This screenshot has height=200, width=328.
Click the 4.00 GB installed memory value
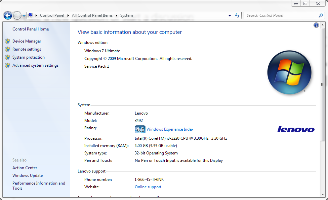tap(156, 146)
